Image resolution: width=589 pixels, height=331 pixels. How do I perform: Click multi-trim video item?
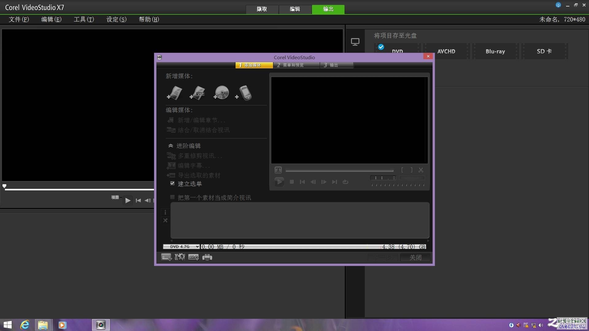tap(194, 156)
